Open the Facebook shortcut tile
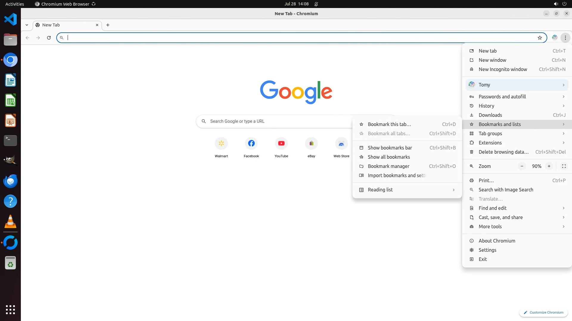 click(251, 144)
